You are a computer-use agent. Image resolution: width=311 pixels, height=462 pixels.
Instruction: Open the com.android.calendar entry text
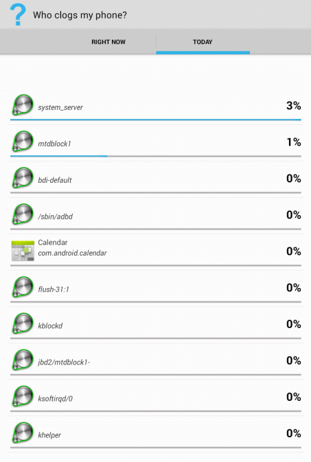tap(72, 253)
